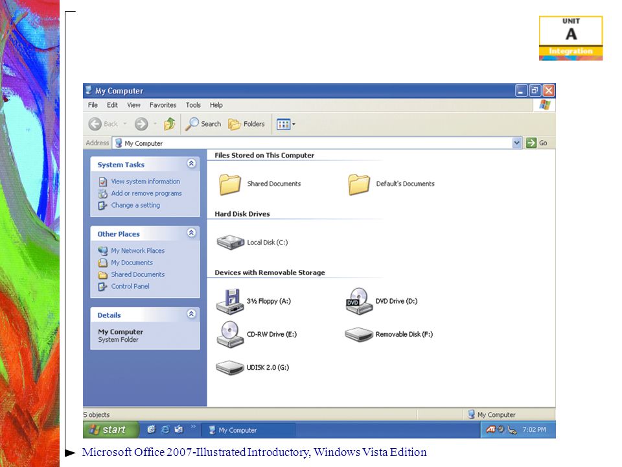622x467 pixels.
Task: Click the taskbar clock 7:02 PM
Action: pos(534,429)
